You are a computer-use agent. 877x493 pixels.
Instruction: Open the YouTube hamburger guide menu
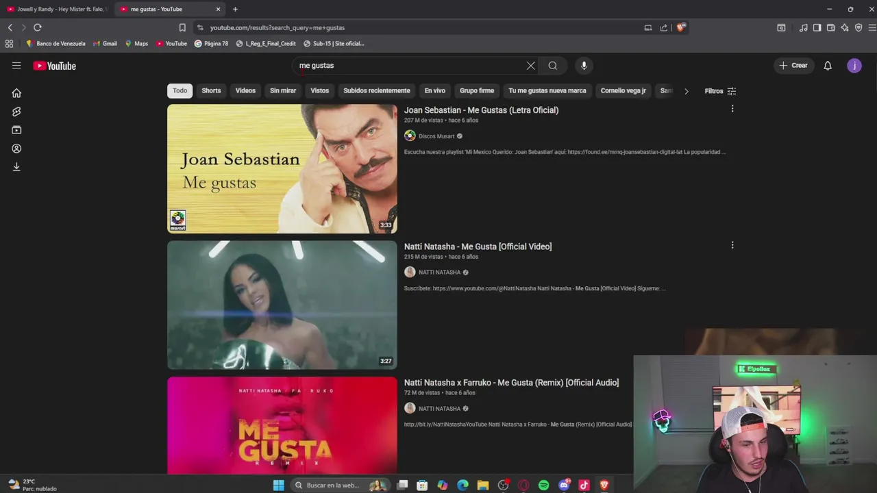pos(16,66)
